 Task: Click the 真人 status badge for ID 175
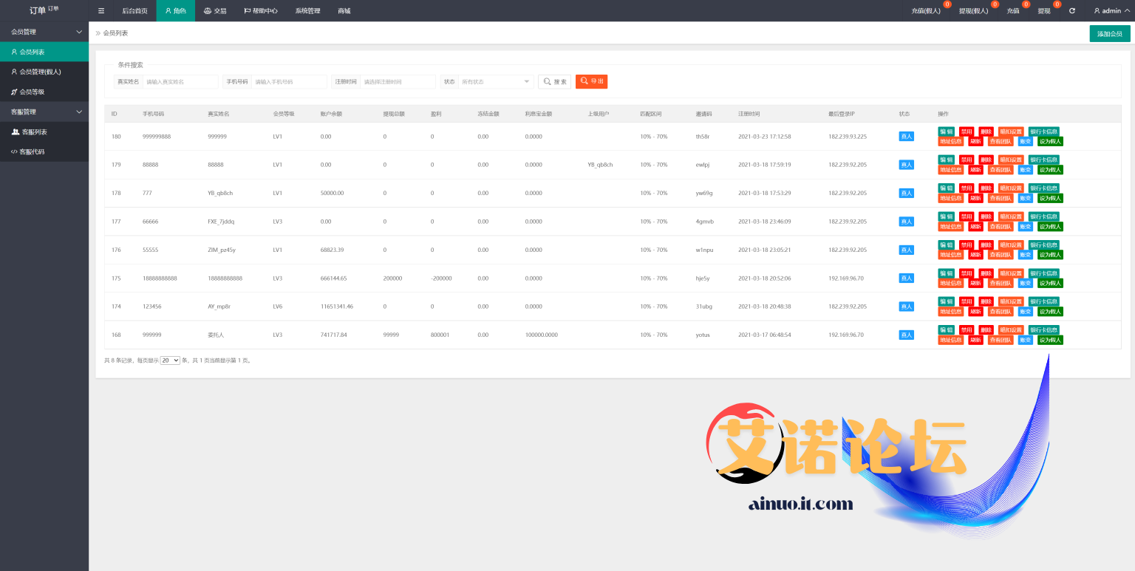coord(906,278)
